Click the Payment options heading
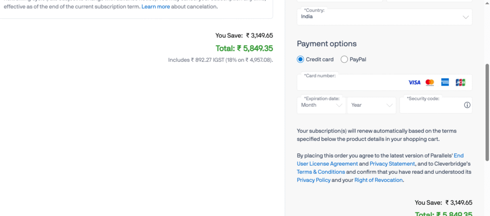Screen dimensions: 490x216 point(326,44)
